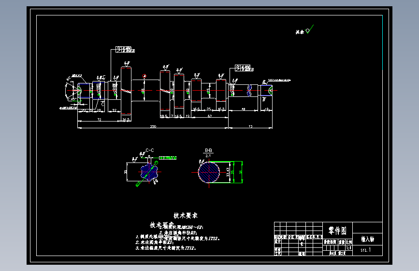Click the green tolerance frame near C-C section
The width and height of the screenshot is (419, 271).
[168, 158]
